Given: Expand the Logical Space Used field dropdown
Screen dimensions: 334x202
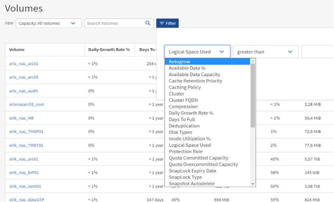Looking at the screenshot, I should [197, 52].
